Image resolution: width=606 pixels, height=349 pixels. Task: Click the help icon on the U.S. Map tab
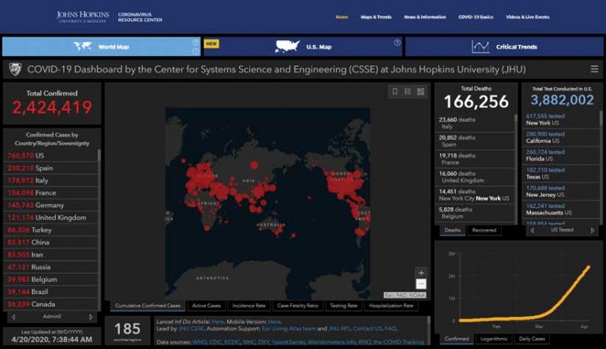[x=397, y=43]
